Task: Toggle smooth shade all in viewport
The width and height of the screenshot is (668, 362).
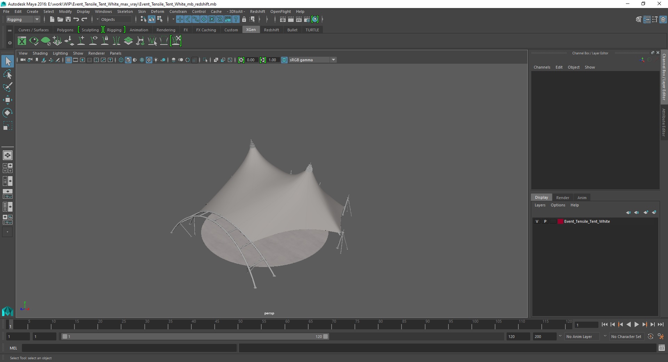Action: 128,60
